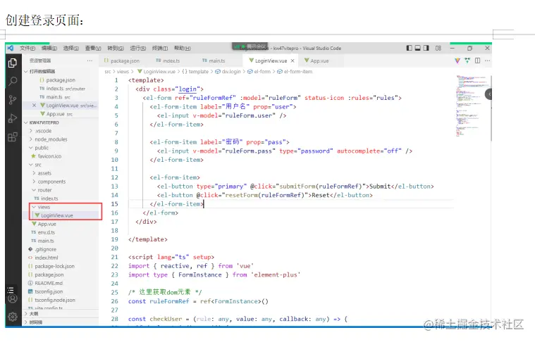This screenshot has height=342, width=535.
Task: Switch to the main.ts editor tab
Action: [214, 61]
